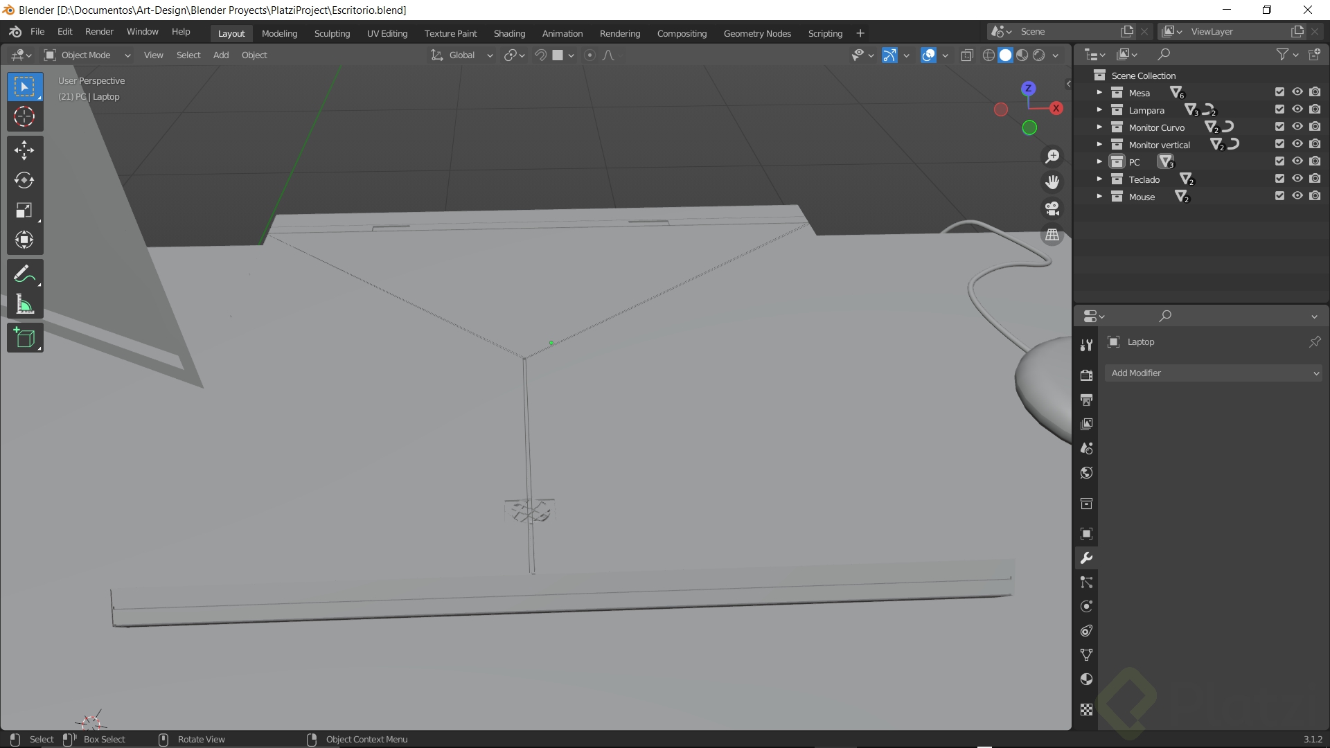Activate the Move tool
1330x748 pixels.
coord(24,150)
